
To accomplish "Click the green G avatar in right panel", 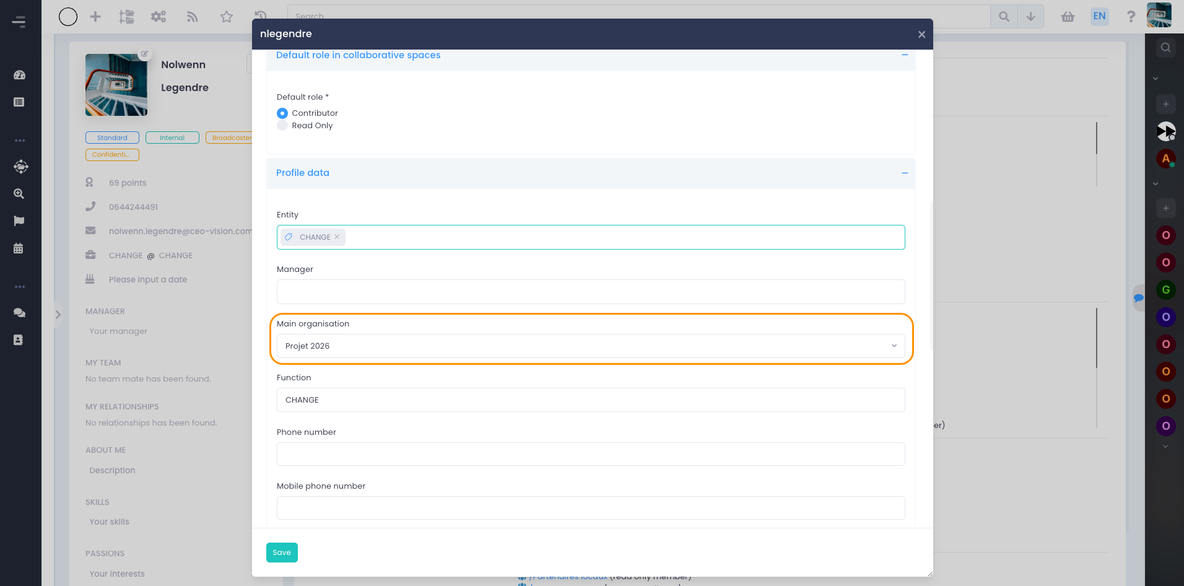I will point(1165,290).
